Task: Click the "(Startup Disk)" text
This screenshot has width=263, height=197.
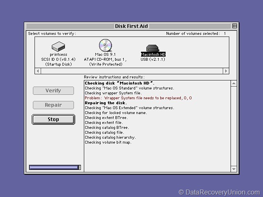Action: (58, 64)
